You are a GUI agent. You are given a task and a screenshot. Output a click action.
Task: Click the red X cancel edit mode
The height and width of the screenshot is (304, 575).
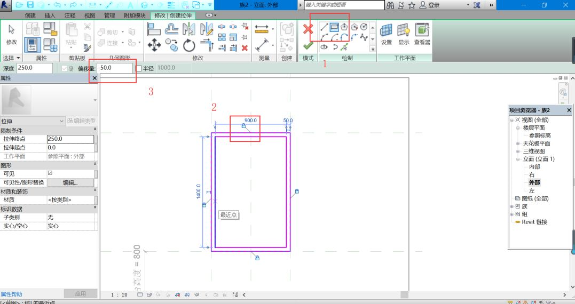point(308,29)
